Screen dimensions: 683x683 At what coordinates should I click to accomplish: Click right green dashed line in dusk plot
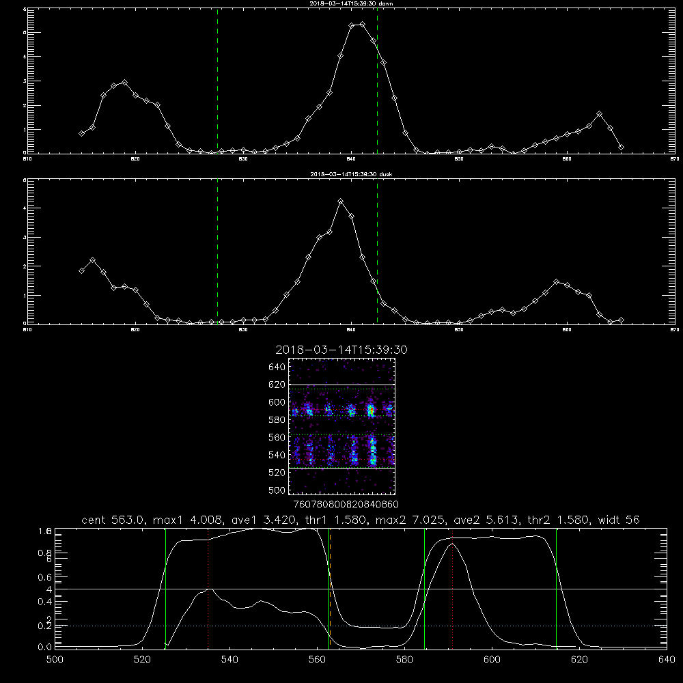(377, 252)
